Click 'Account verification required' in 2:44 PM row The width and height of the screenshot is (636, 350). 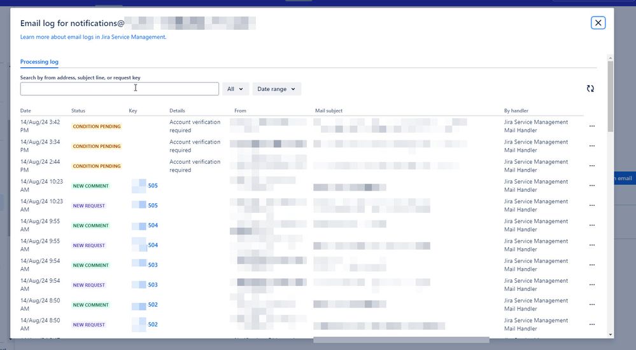coord(195,166)
